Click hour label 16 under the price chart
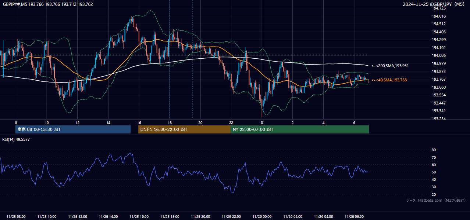The width and height of the screenshot is (470, 220). [x=139, y=122]
